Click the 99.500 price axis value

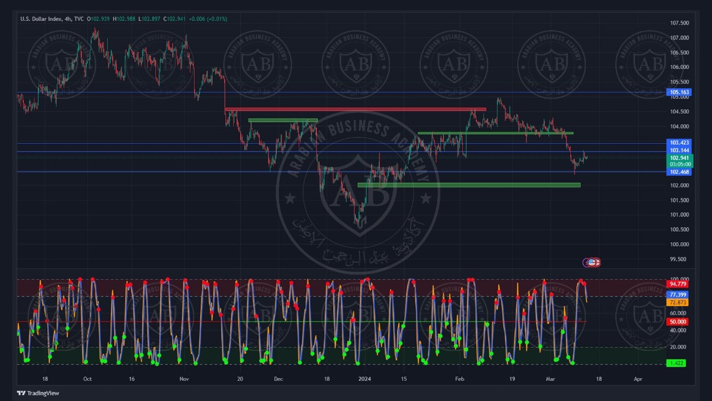coord(679,259)
